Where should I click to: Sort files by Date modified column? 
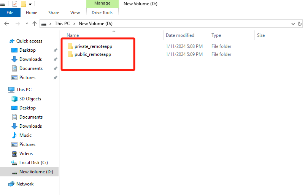[180, 35]
